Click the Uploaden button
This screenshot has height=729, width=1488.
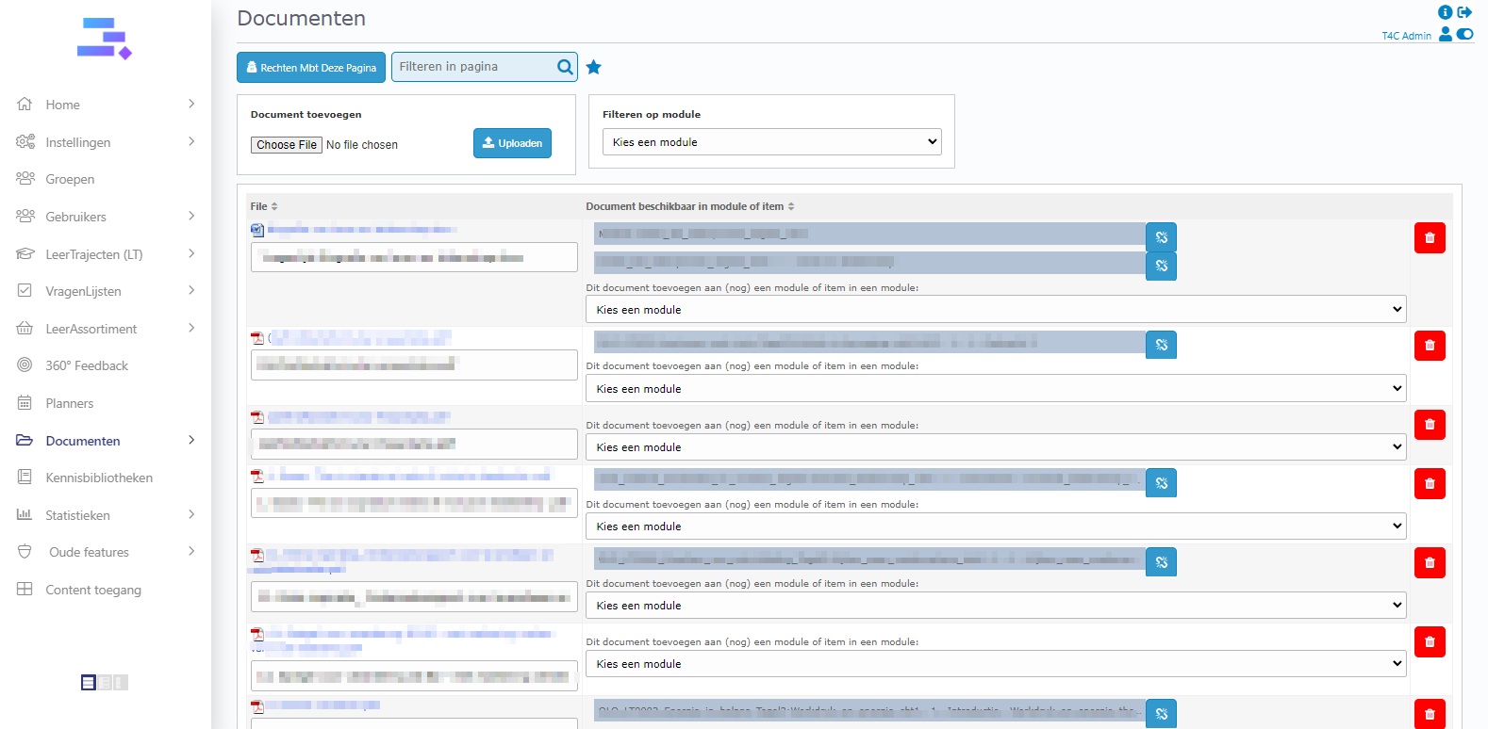click(512, 143)
